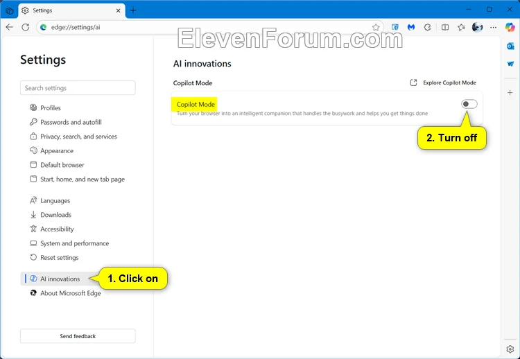Open sidebar settings gear icon
This screenshot has height=359, width=520.
pyautogui.click(x=510, y=349)
